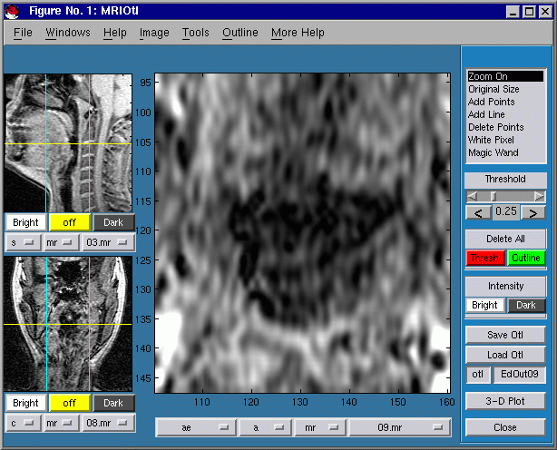Close the MRIOtl window with X
The image size is (557, 450).
tap(545, 12)
